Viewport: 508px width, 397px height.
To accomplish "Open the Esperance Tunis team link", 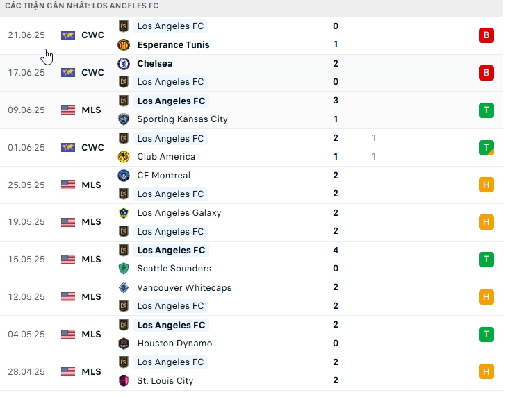I will [x=173, y=44].
